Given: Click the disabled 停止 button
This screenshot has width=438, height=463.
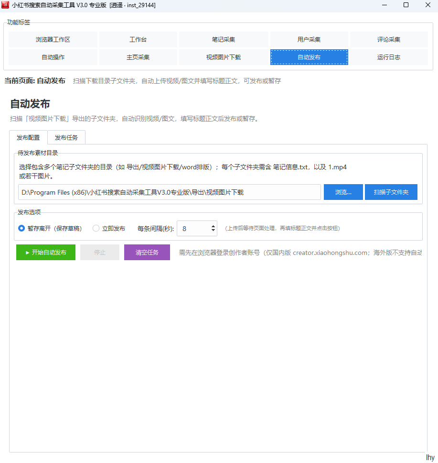Looking at the screenshot, I should point(100,253).
